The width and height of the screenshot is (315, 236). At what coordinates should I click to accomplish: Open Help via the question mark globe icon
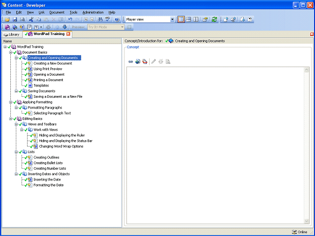[117, 20]
